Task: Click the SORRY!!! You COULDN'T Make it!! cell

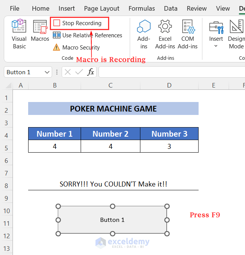Action: tap(113, 184)
